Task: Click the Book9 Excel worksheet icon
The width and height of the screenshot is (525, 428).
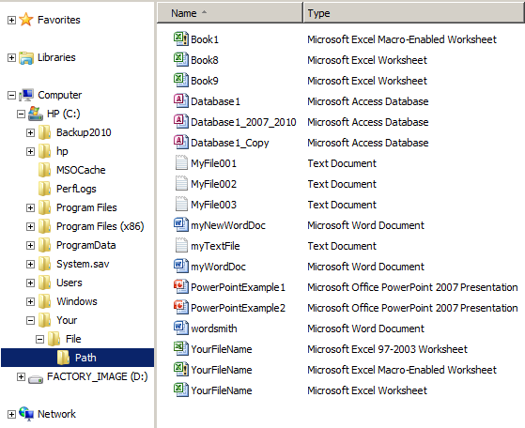Action: (x=181, y=81)
